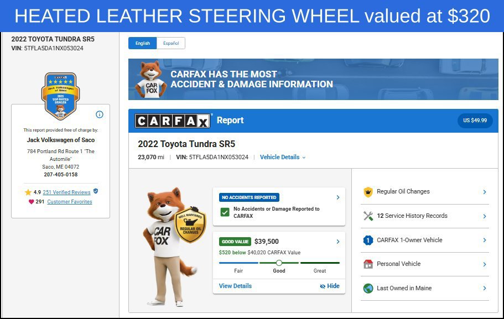Screen dimensions: 504x319
Task: Open the 251 Verified Reviews link
Action: (x=66, y=192)
